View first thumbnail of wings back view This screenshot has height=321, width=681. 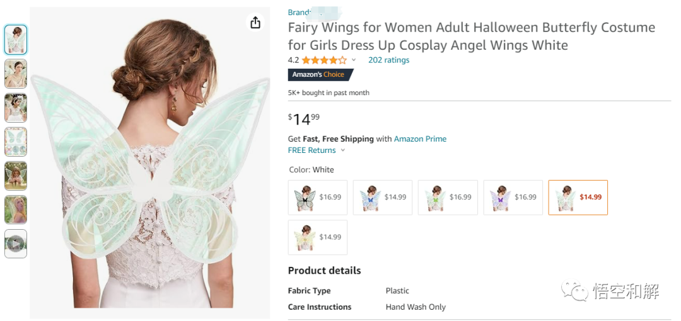click(x=16, y=40)
